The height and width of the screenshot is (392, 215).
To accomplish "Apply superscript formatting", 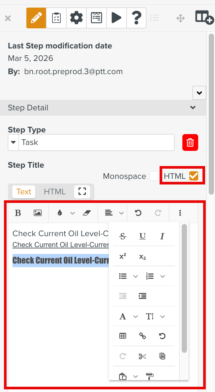I will click(123, 256).
